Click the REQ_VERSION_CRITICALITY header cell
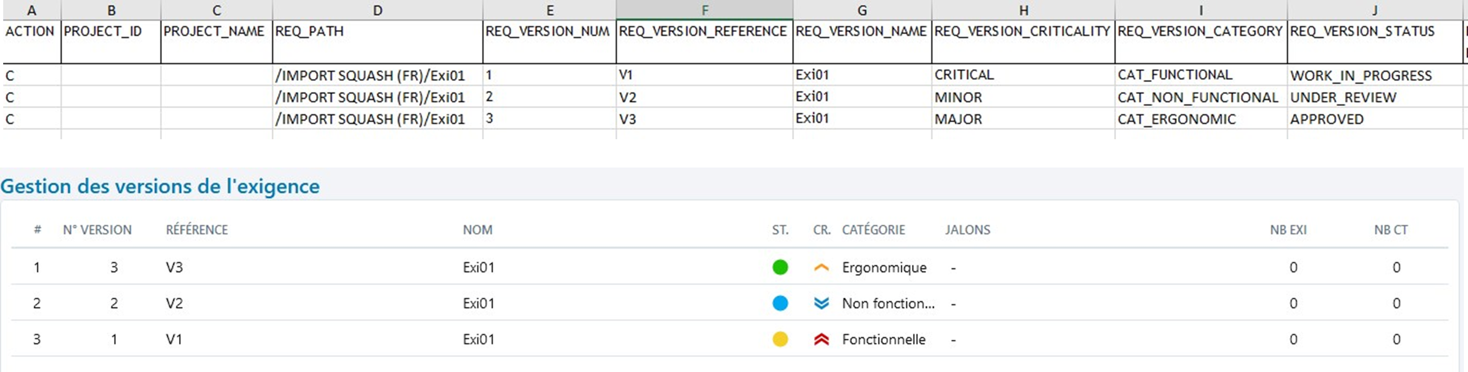Viewport: 1468px width, 372px height. 1023,32
